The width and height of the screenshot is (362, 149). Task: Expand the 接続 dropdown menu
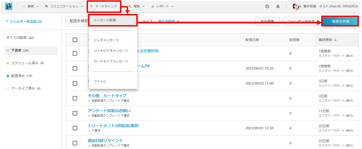30,6
